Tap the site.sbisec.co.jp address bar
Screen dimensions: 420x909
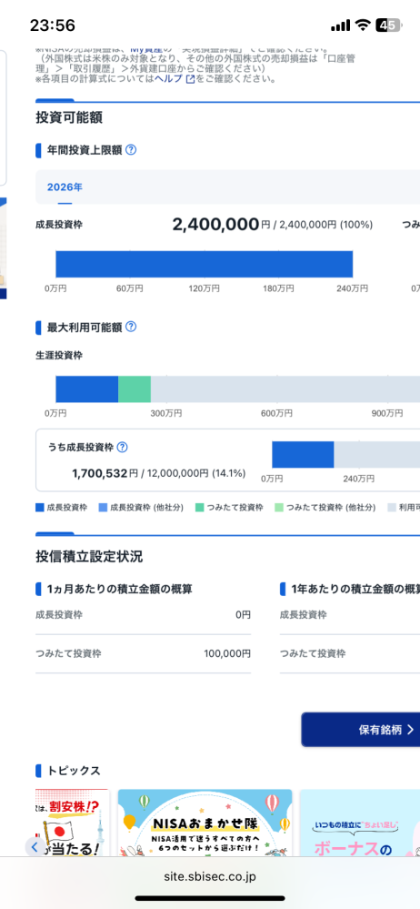click(210, 876)
